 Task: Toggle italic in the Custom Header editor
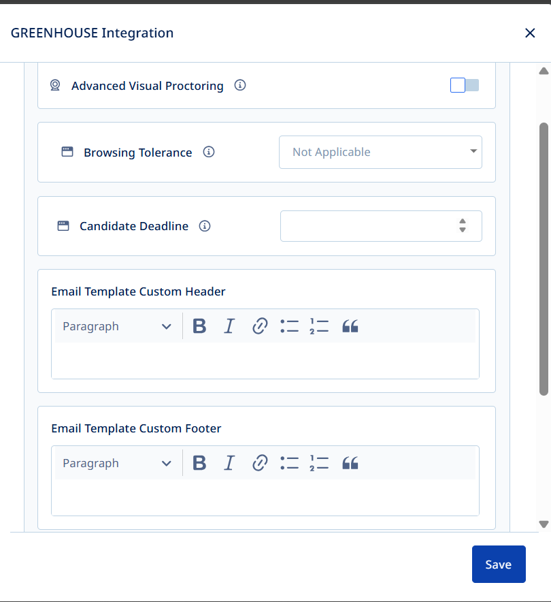[x=229, y=326]
